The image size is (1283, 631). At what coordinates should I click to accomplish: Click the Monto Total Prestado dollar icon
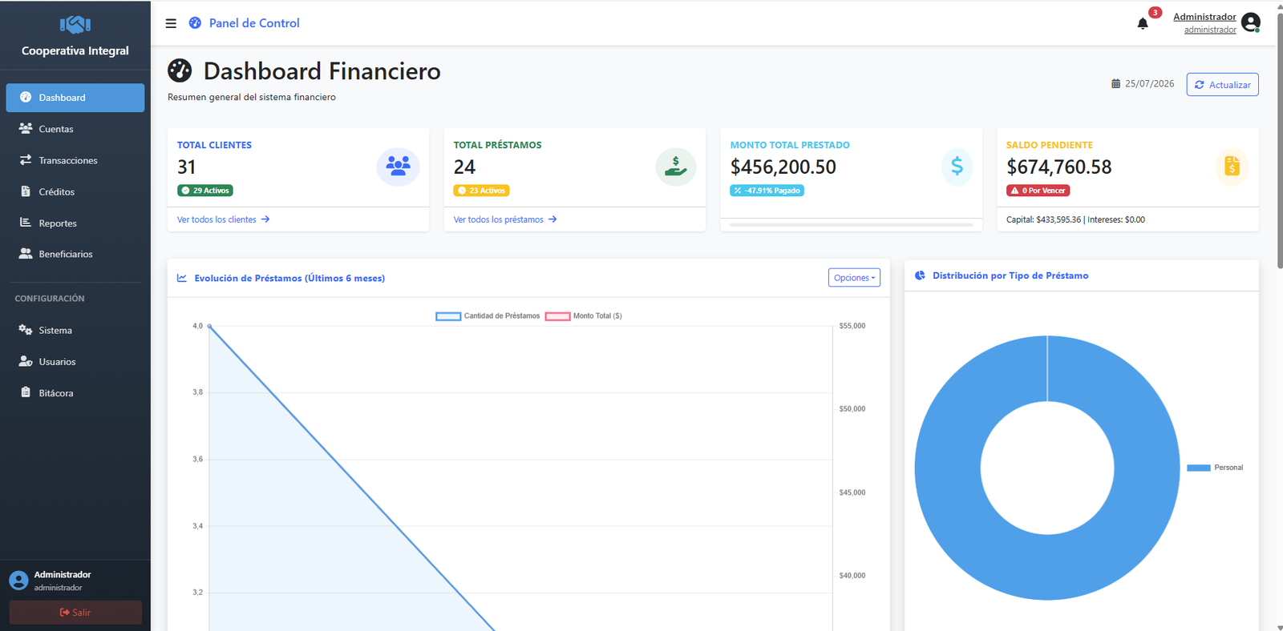tap(957, 167)
